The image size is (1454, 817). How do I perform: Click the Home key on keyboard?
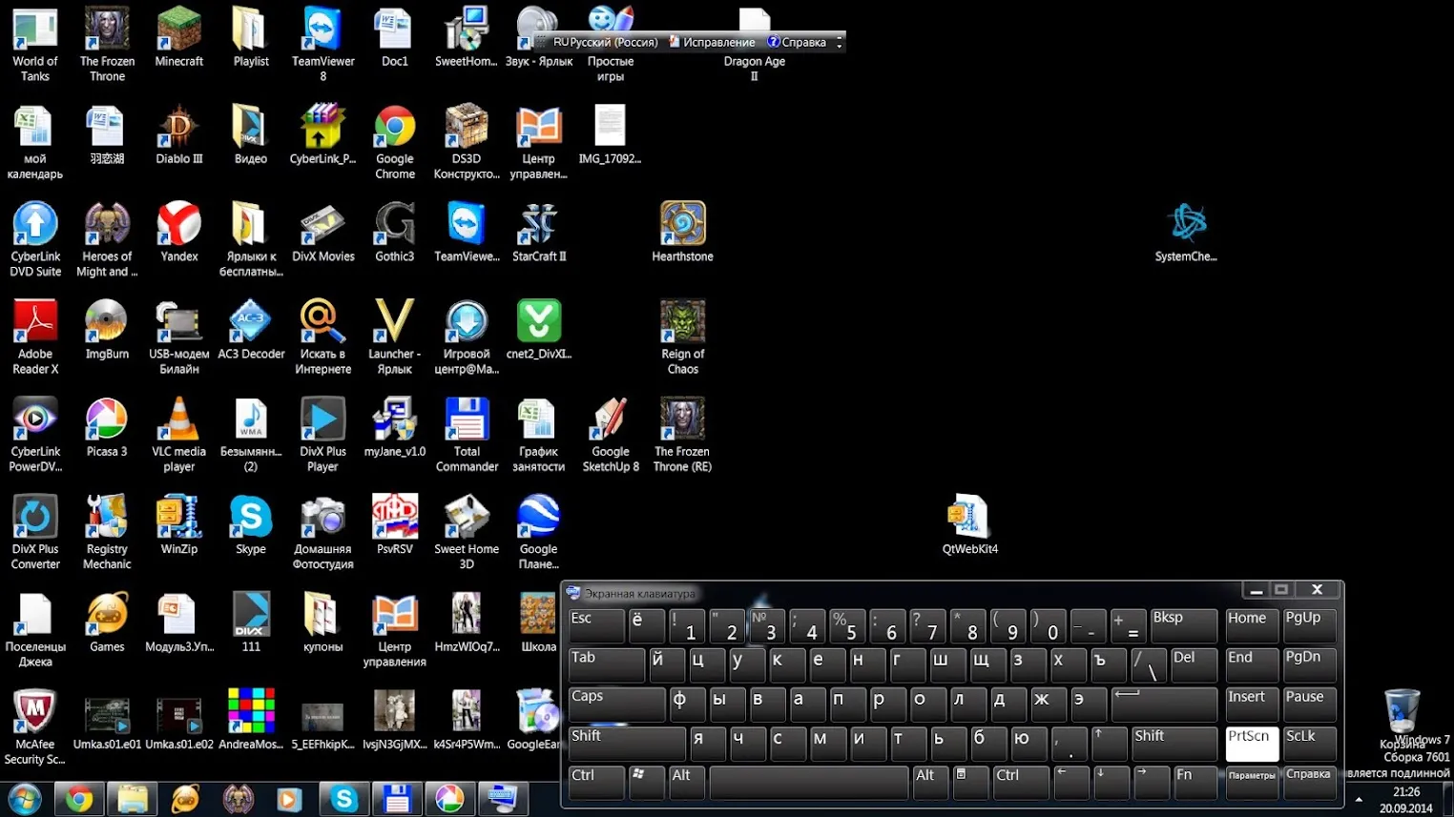pyautogui.click(x=1251, y=625)
